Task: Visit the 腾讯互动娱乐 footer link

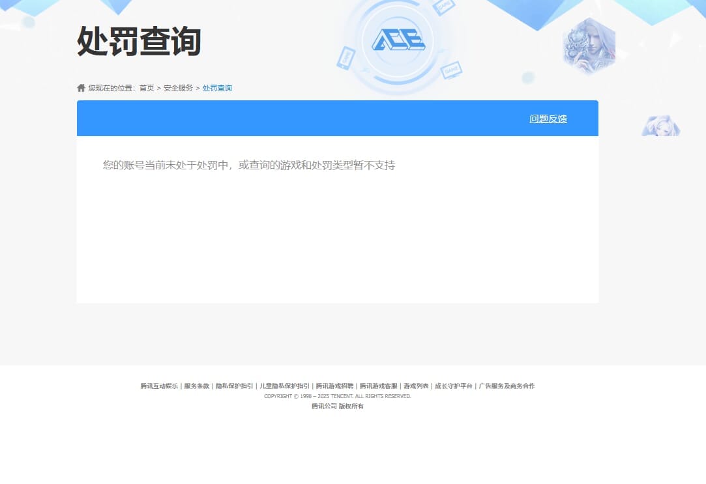Action: coord(158,386)
